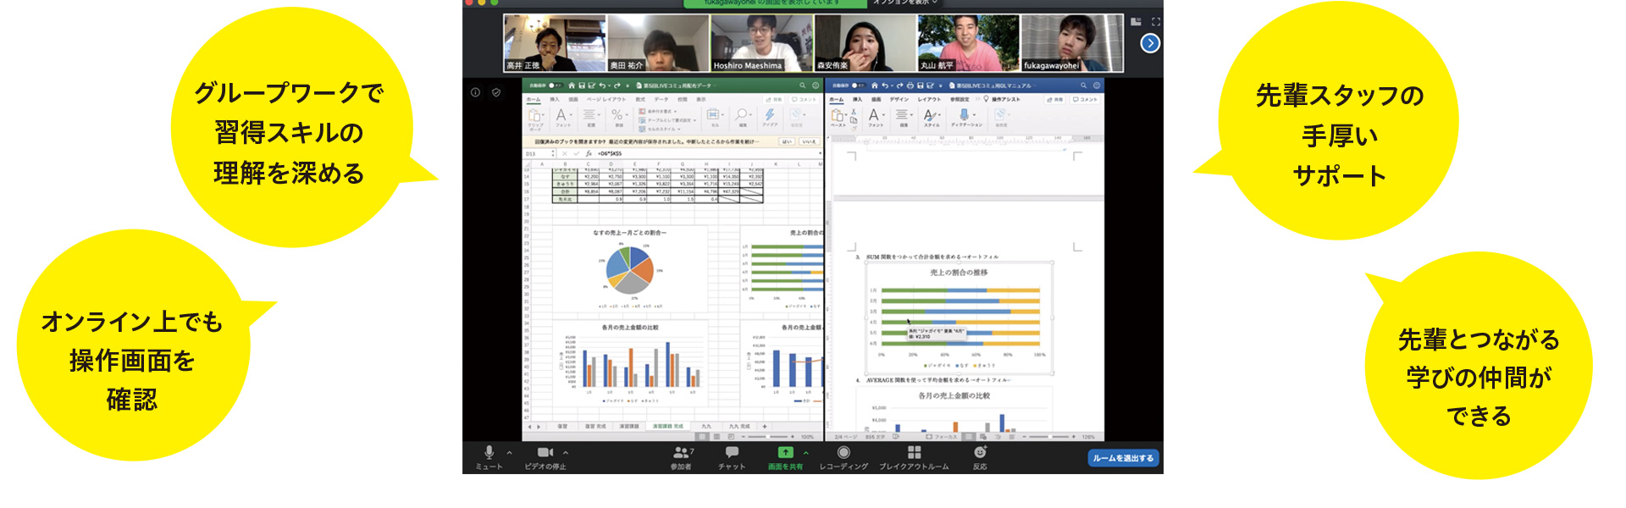Show next participants with the blue arrow

tap(1149, 43)
